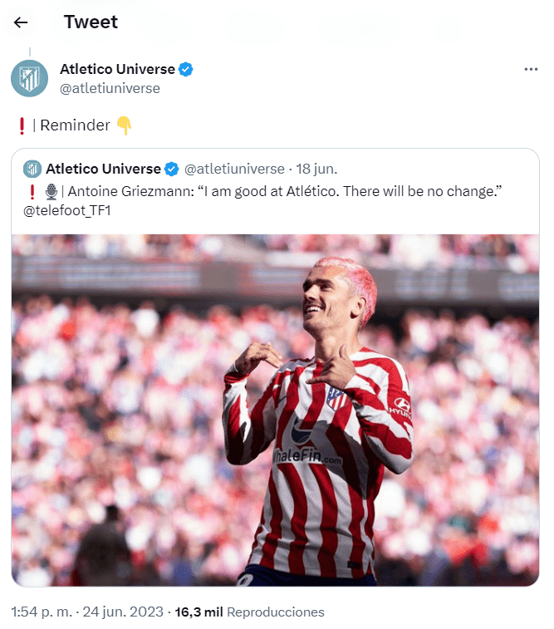554x629 pixels.
Task: Open the large Atletico Universe profile avatar
Action: click(x=29, y=78)
